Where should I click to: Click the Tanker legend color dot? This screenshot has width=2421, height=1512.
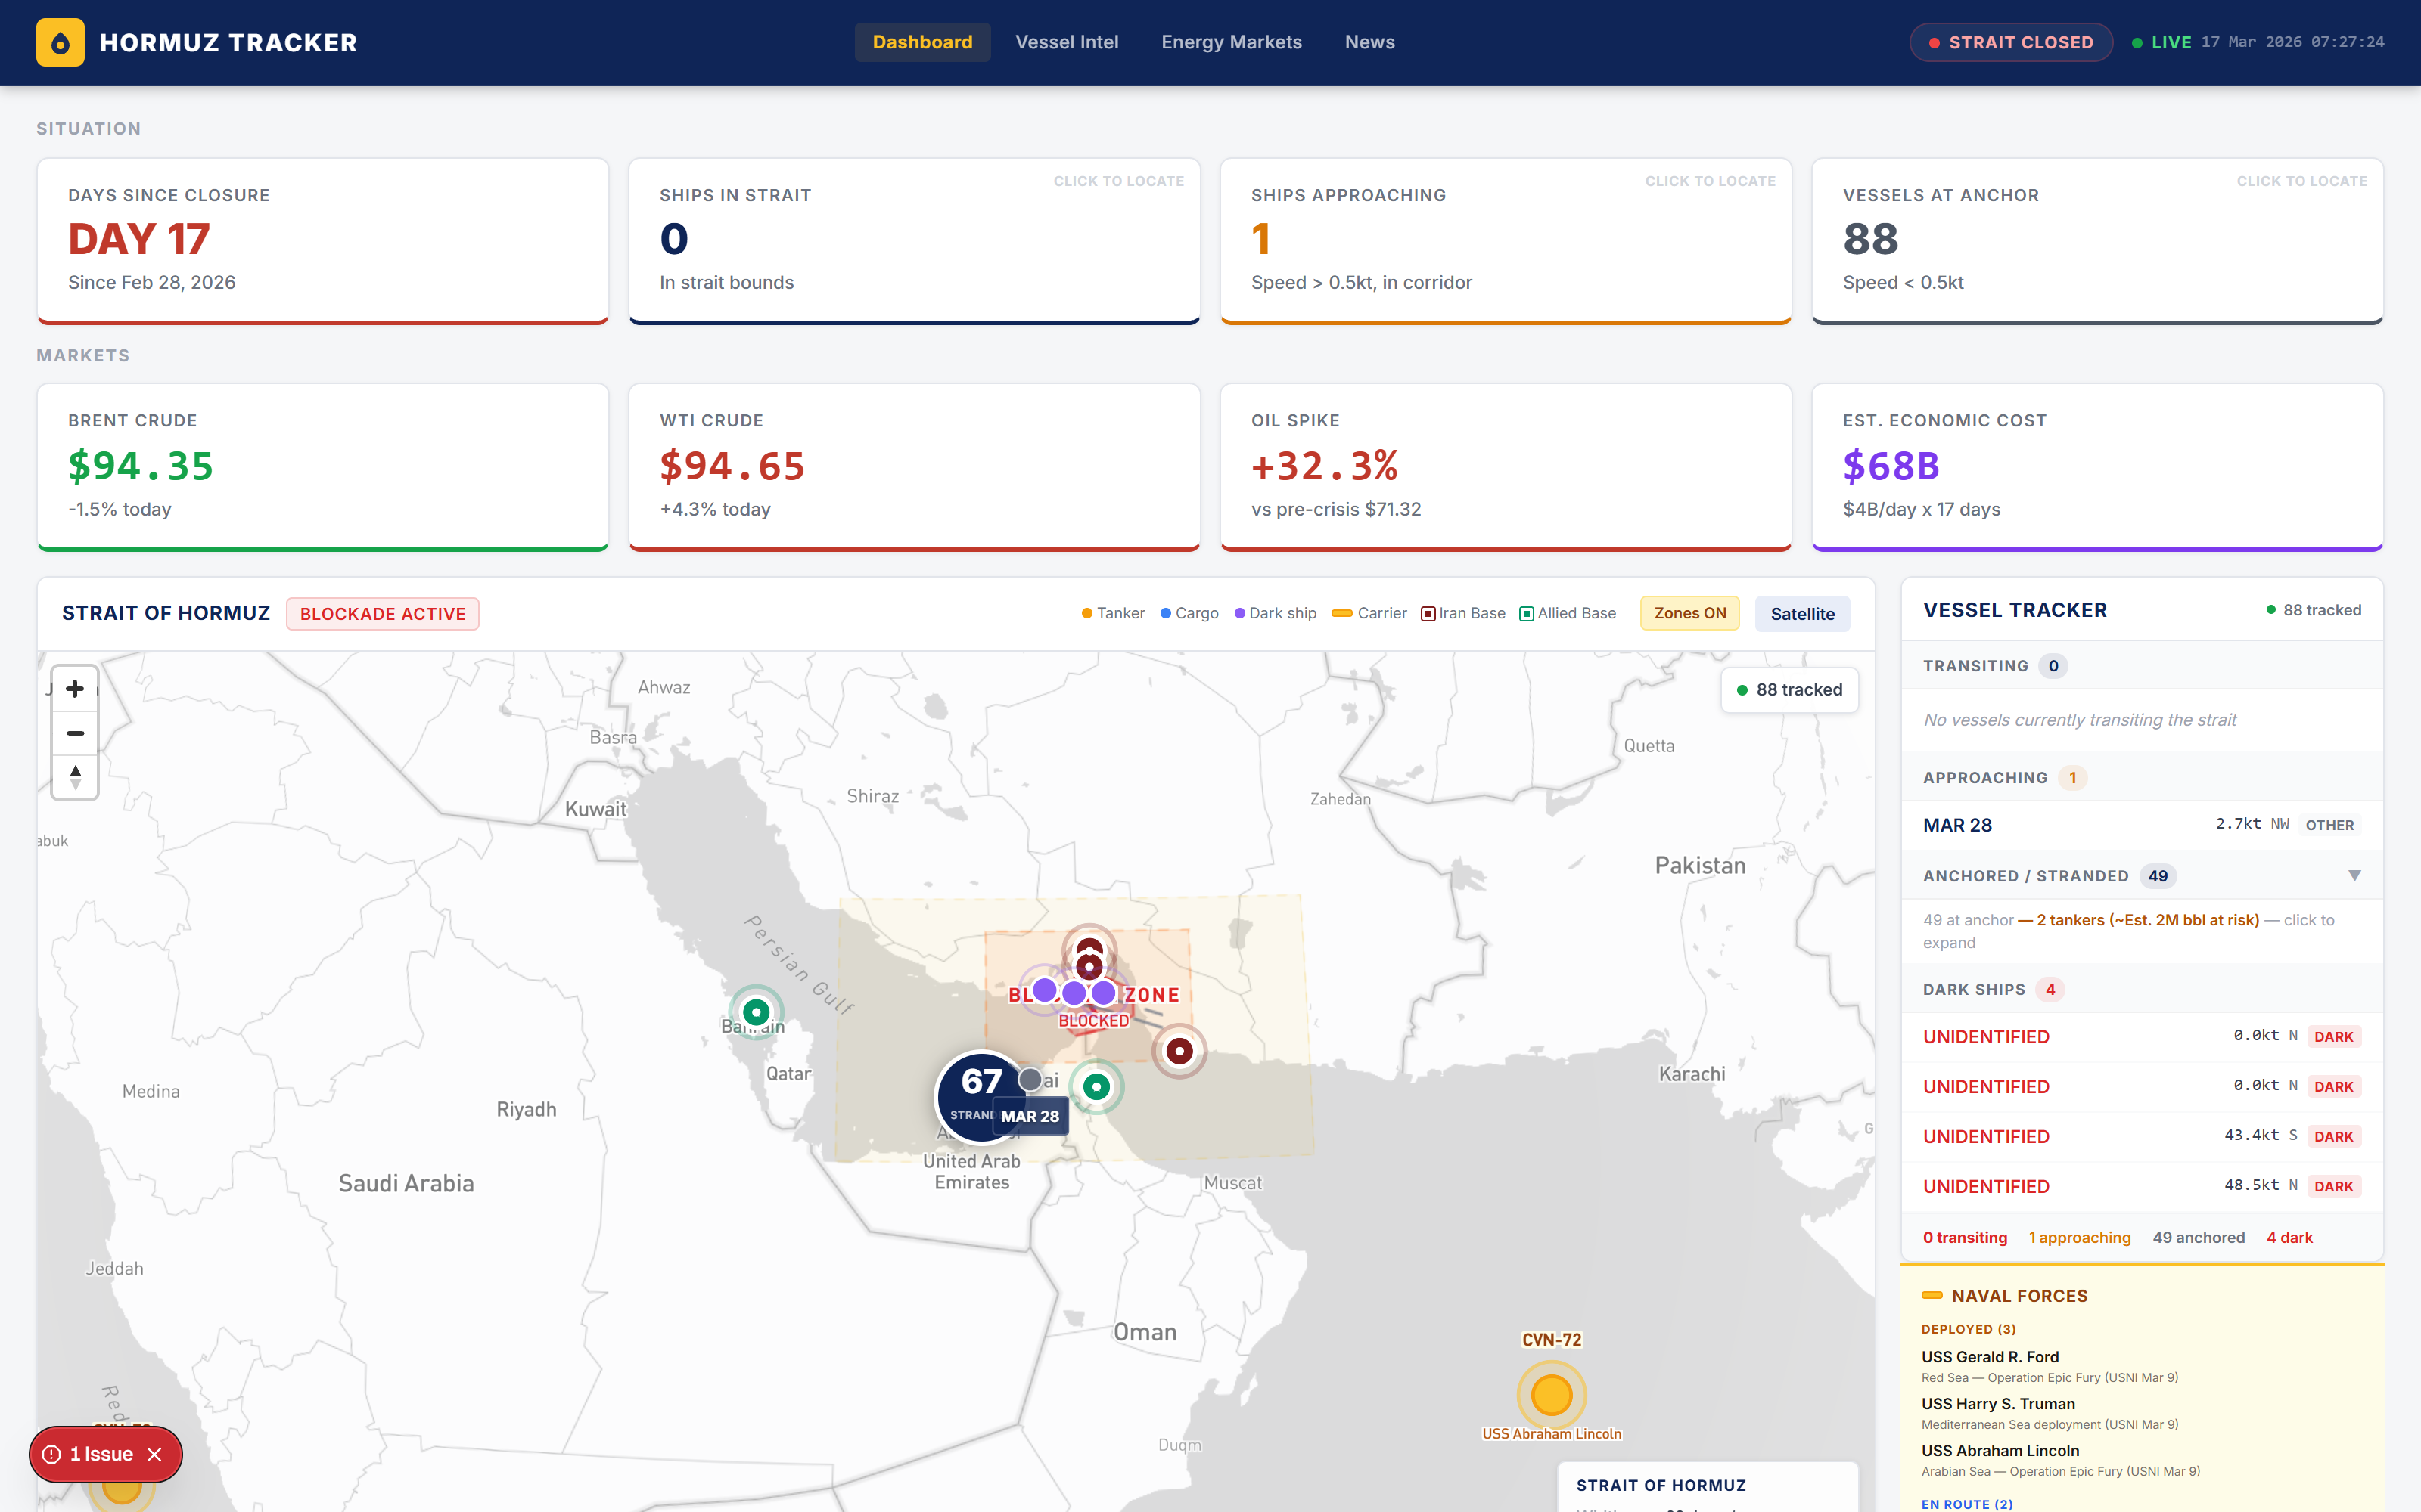[x=1086, y=613]
